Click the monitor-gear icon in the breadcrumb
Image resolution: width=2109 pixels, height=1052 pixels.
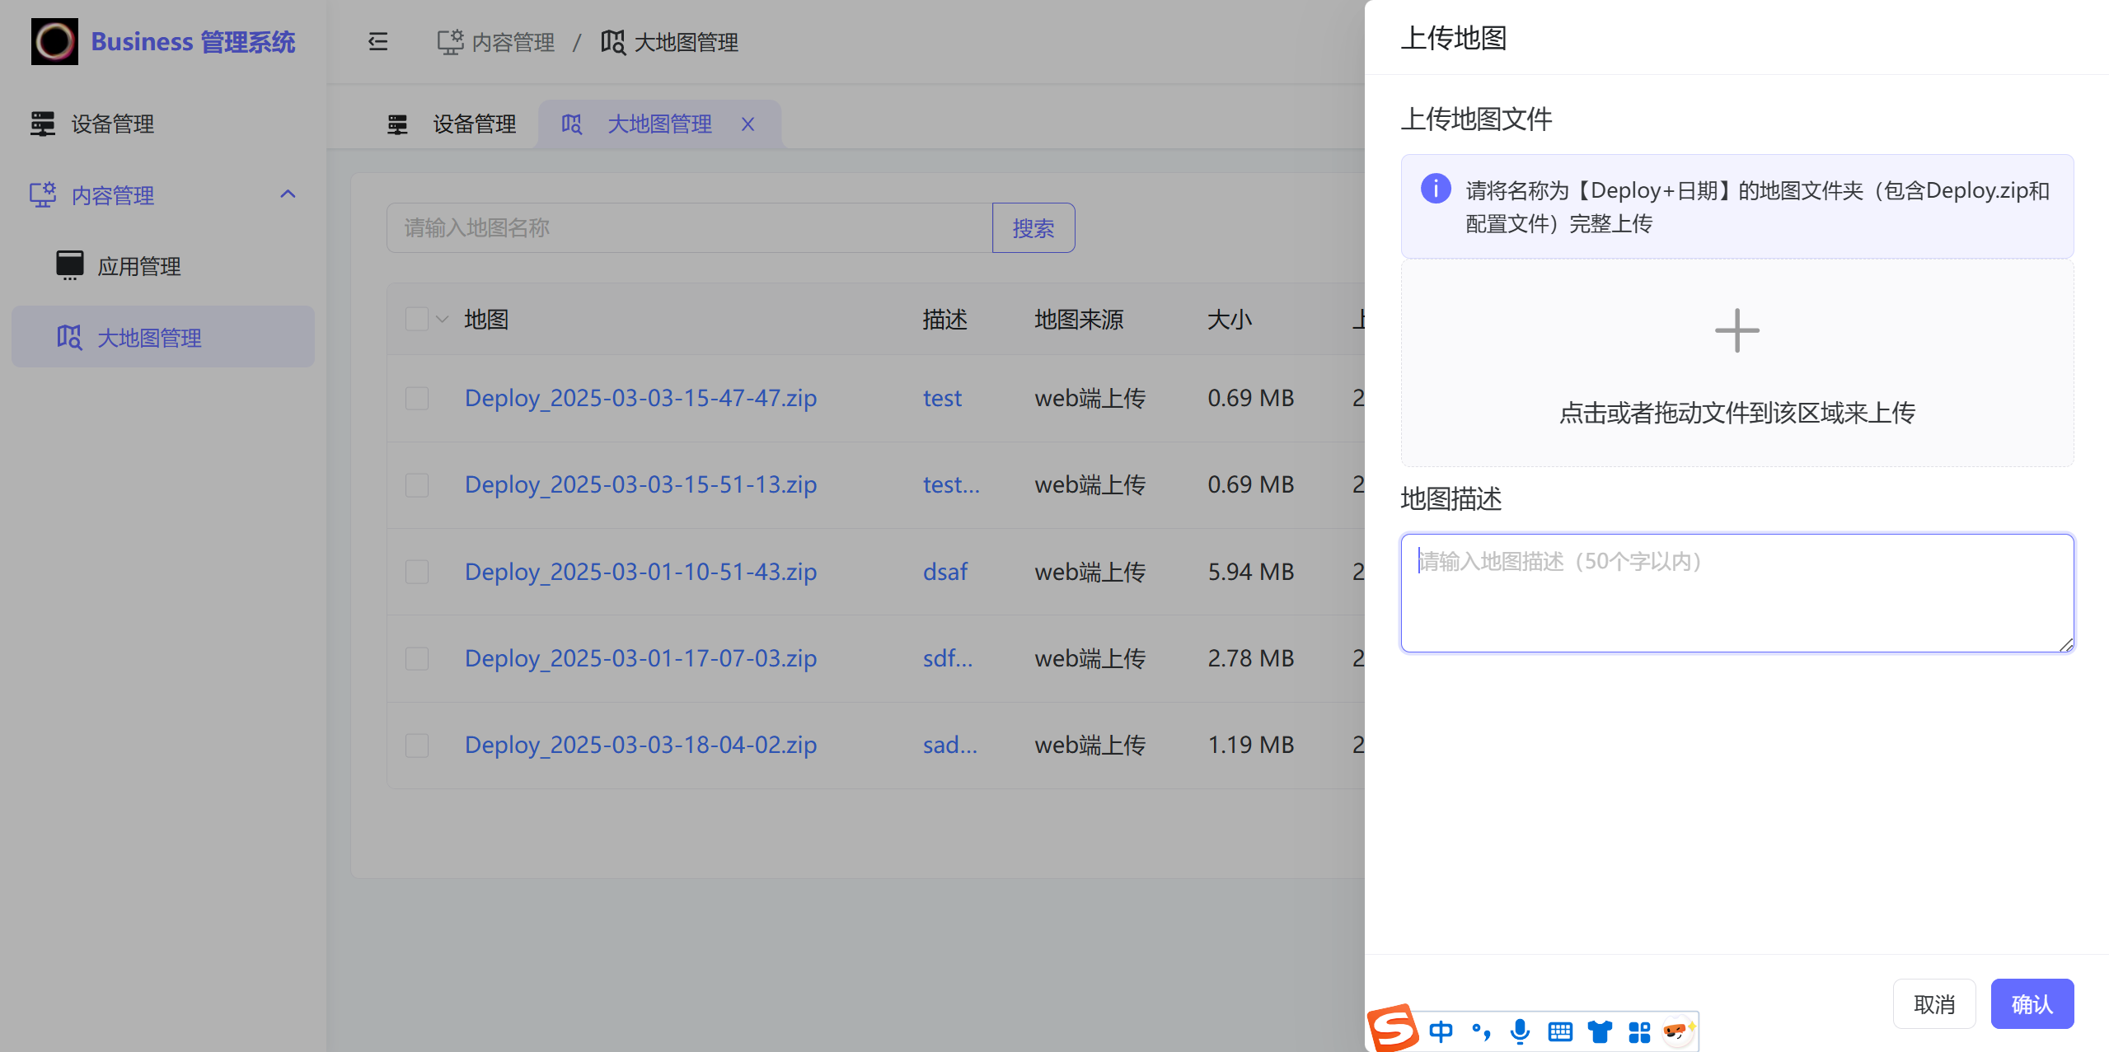click(449, 41)
